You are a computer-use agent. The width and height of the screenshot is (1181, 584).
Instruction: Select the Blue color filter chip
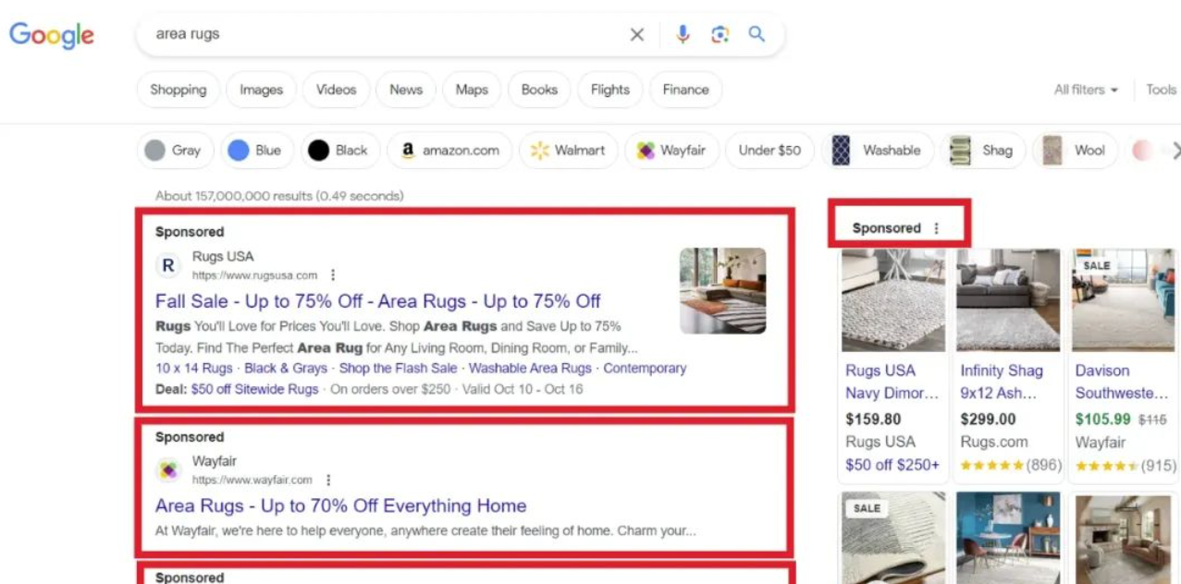pos(256,151)
